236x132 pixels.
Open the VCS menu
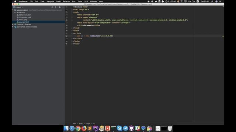(x=86, y=1)
